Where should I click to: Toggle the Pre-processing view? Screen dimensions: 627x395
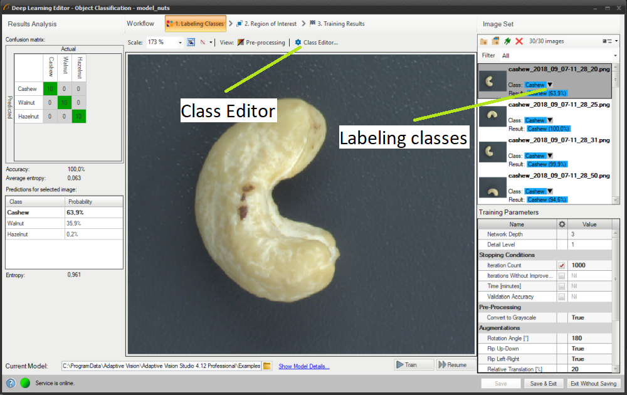tap(261, 43)
